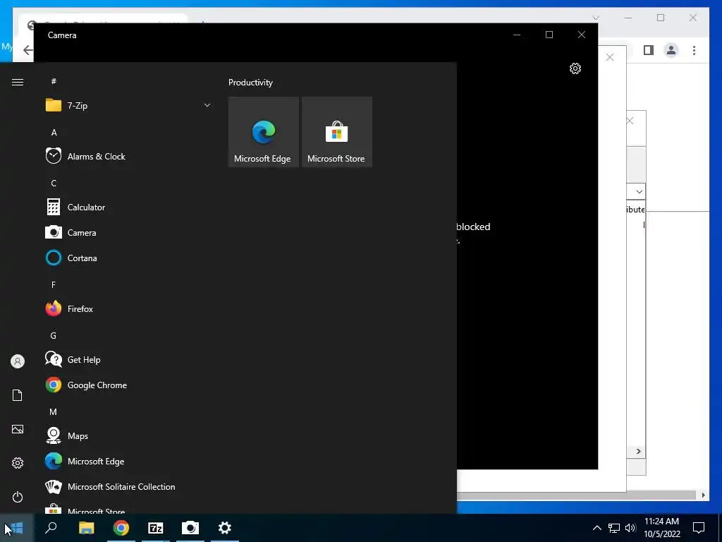This screenshot has width=722, height=542.
Task: Open user account icon in Start sidebar
Action: click(x=18, y=361)
